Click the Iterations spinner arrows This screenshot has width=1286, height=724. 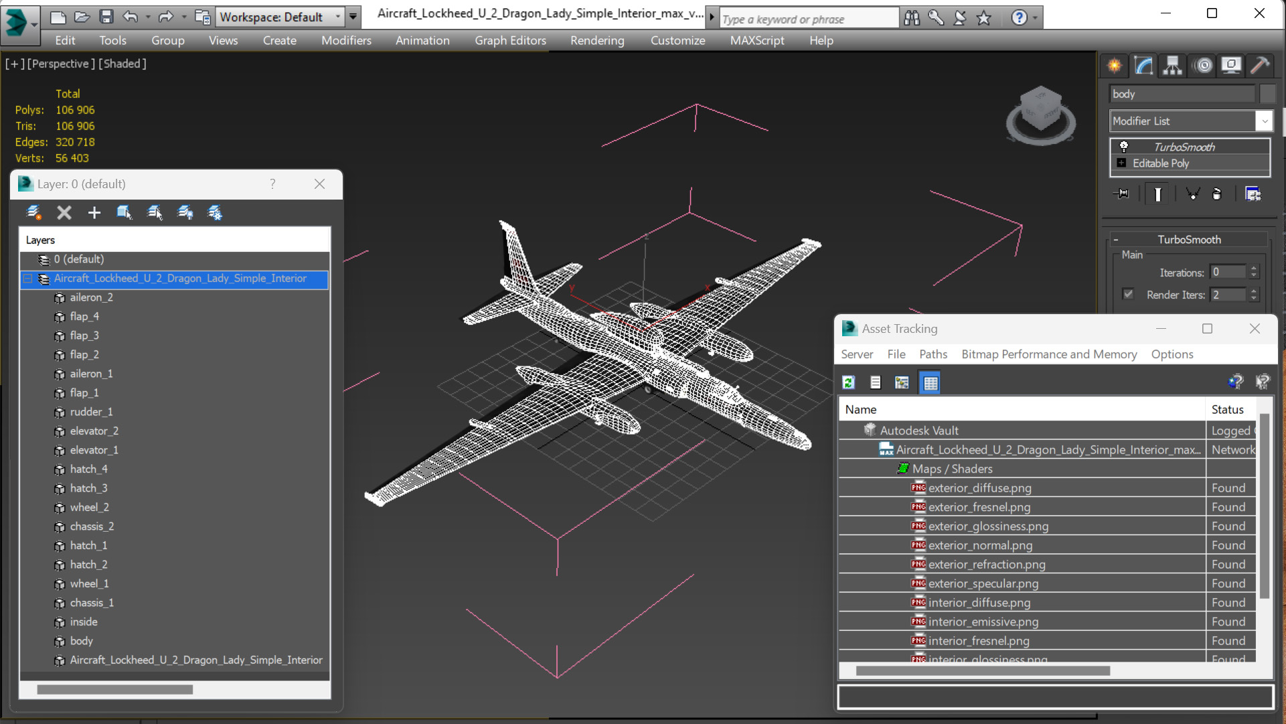click(x=1254, y=272)
